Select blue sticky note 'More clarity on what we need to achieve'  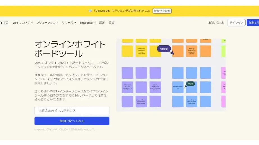point(192,102)
